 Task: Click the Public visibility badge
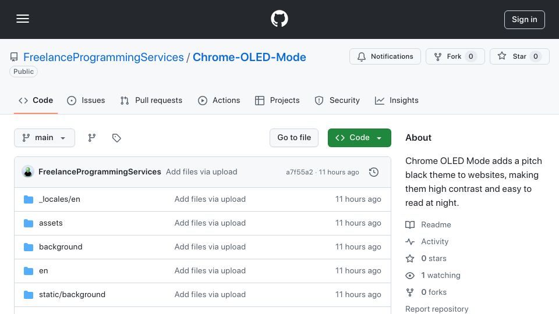[x=23, y=72]
